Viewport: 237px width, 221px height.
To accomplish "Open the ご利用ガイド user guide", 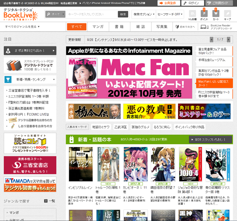I will pyautogui.click(x=219, y=3).
